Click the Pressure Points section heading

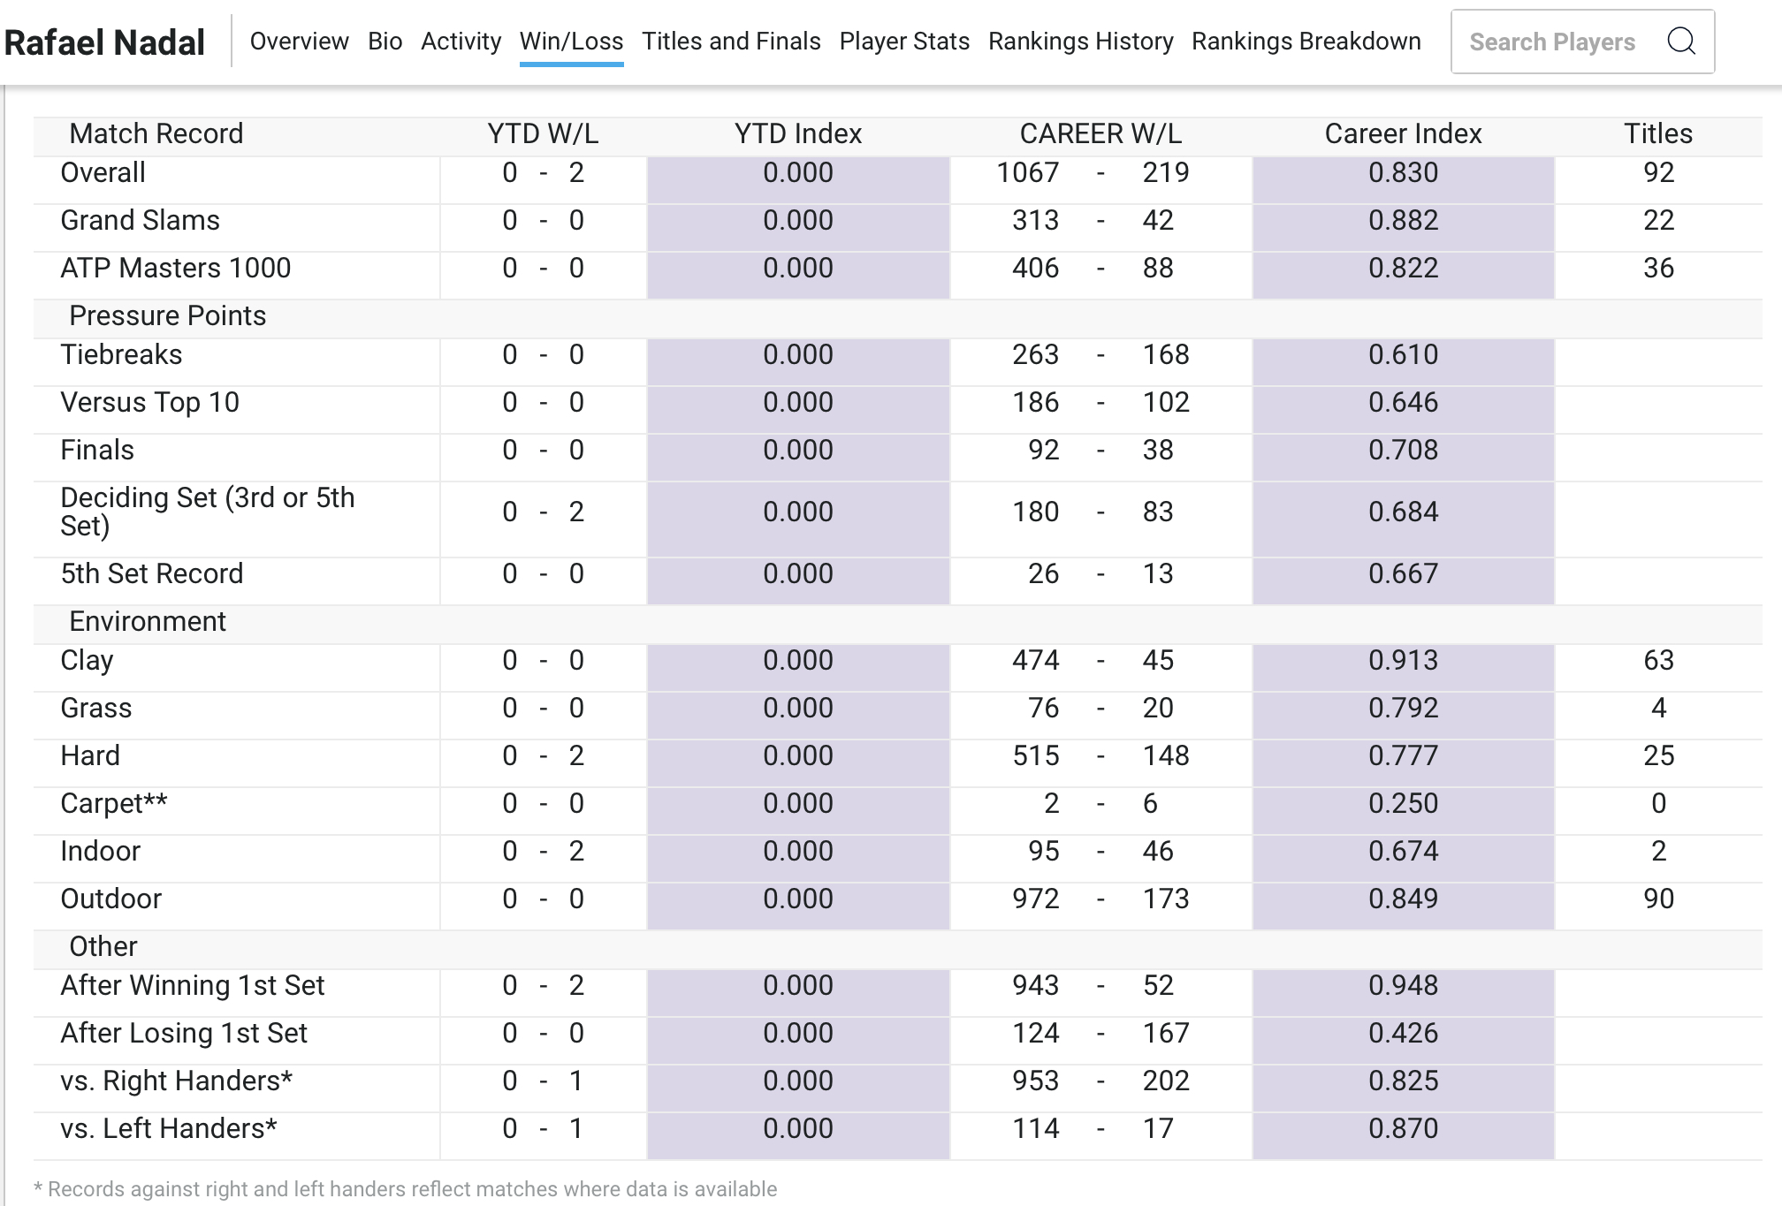(x=167, y=315)
